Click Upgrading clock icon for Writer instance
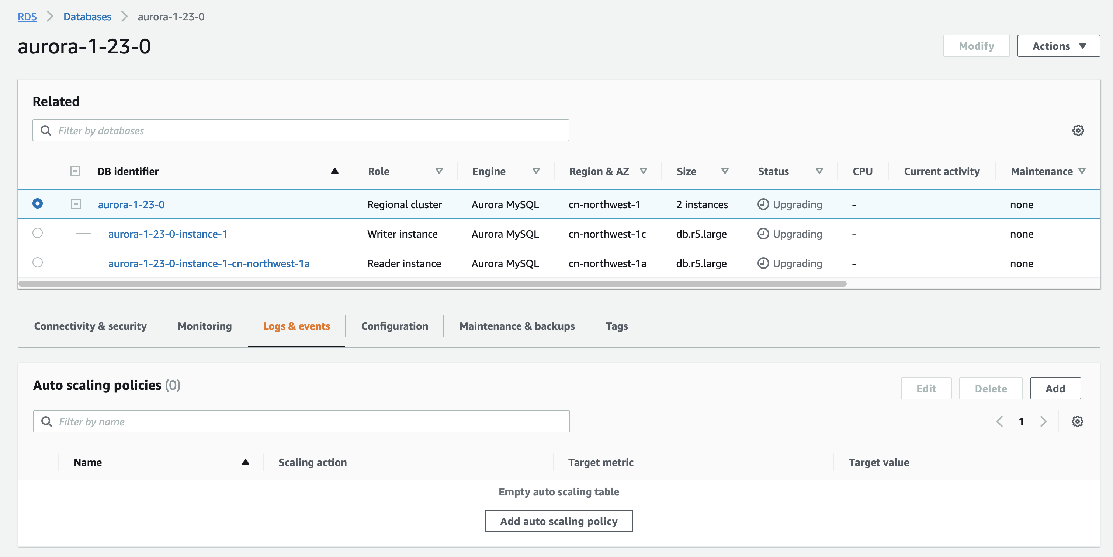Screen dimensions: 1113x557 coord(763,234)
